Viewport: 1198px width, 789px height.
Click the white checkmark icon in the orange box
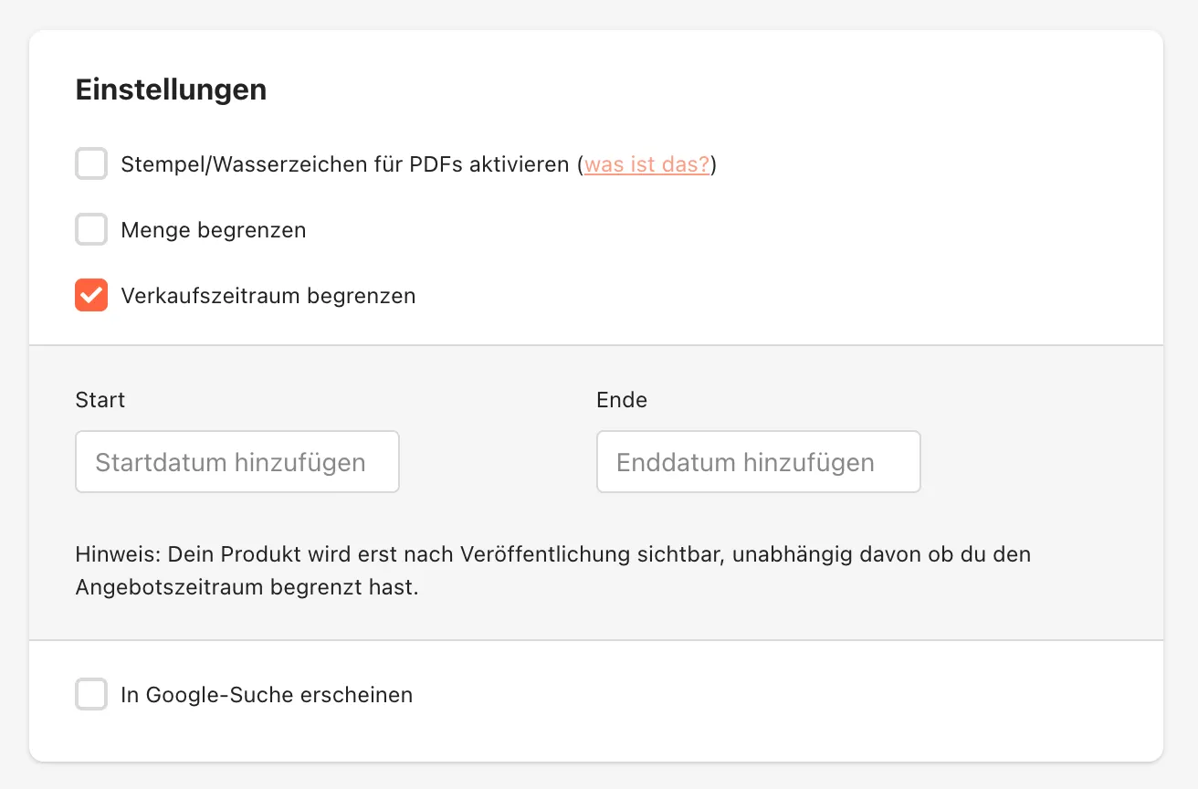(91, 296)
